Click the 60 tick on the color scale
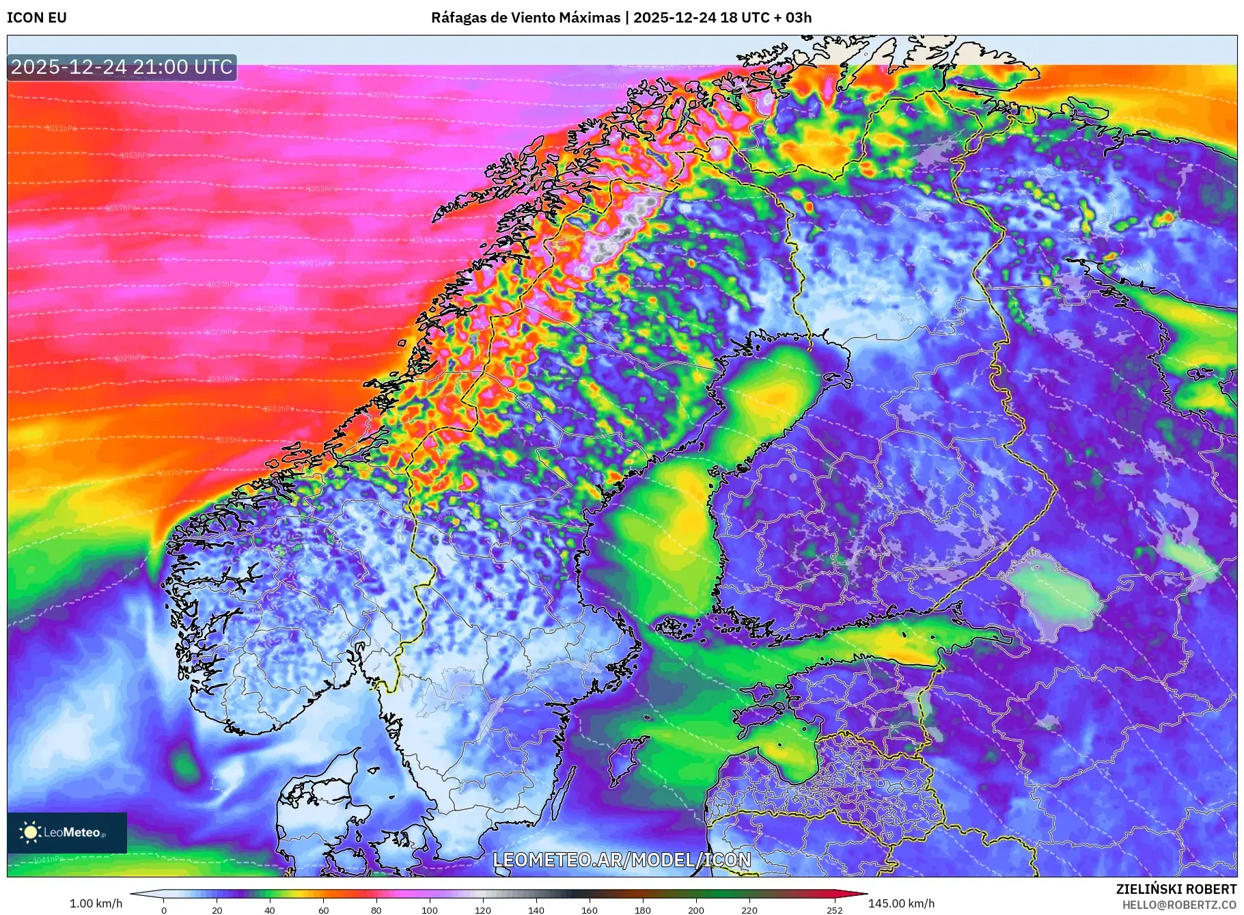Screen dimensions: 1244x915 pos(323,910)
